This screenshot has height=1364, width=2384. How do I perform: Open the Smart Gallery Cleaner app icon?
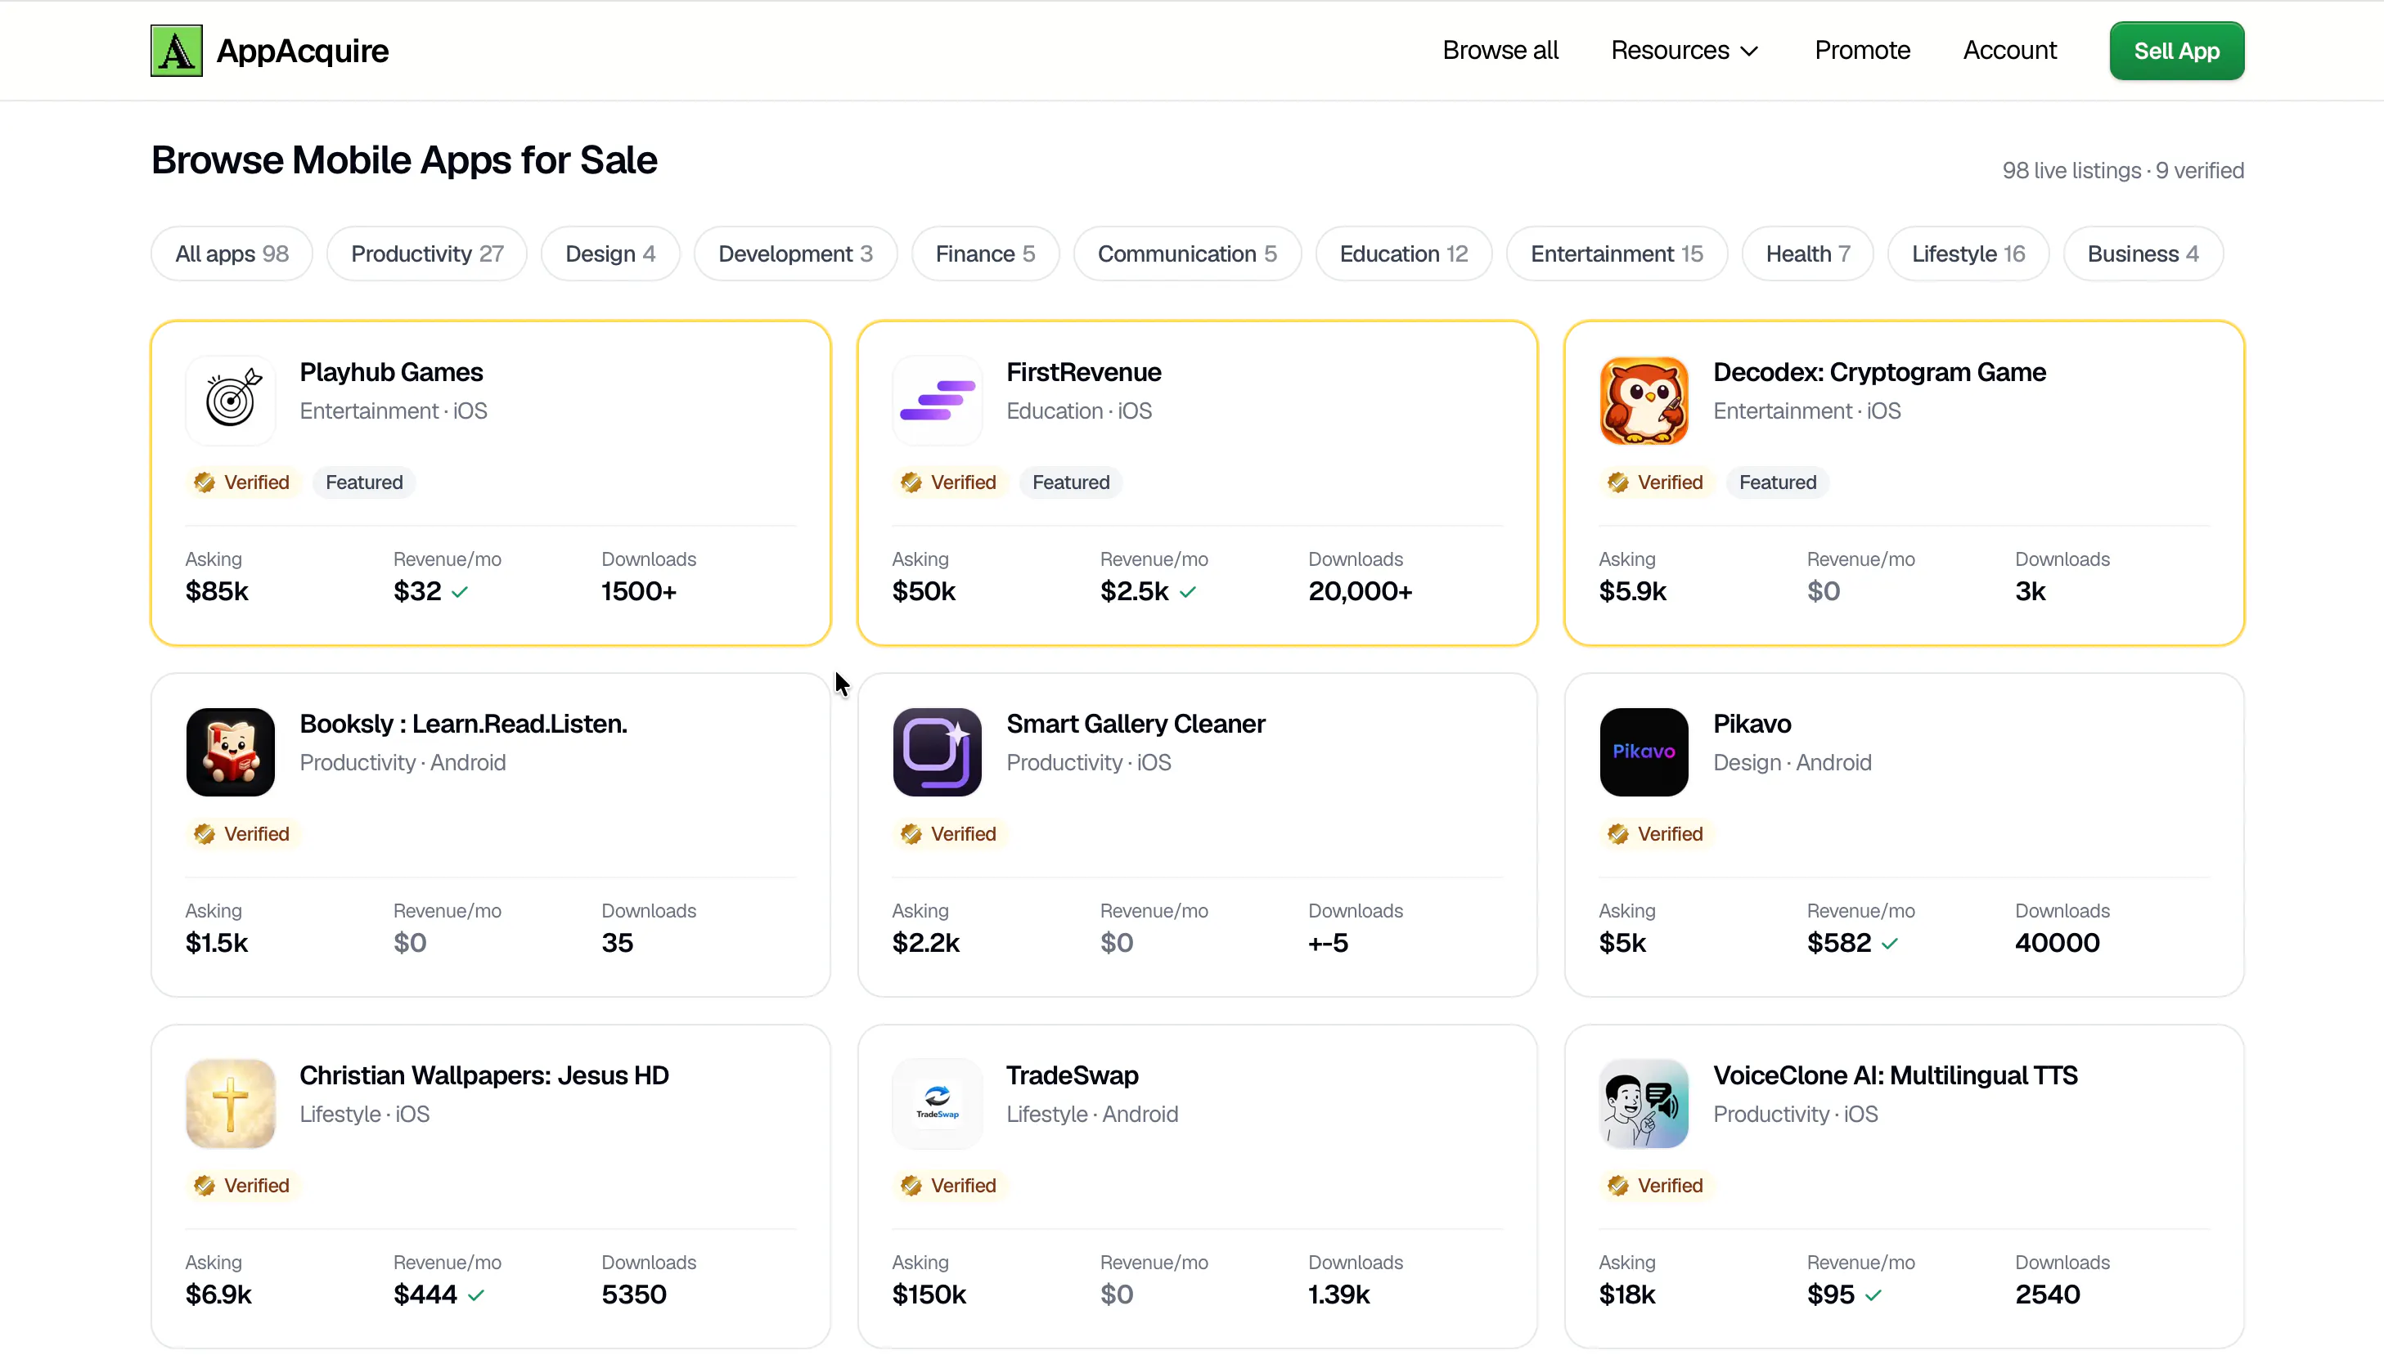click(x=937, y=752)
